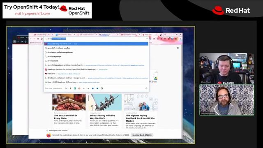Open 'developers.redhat.com podman - Google Search' entry
This screenshot has height=148, width=263.
[x=96, y=78]
